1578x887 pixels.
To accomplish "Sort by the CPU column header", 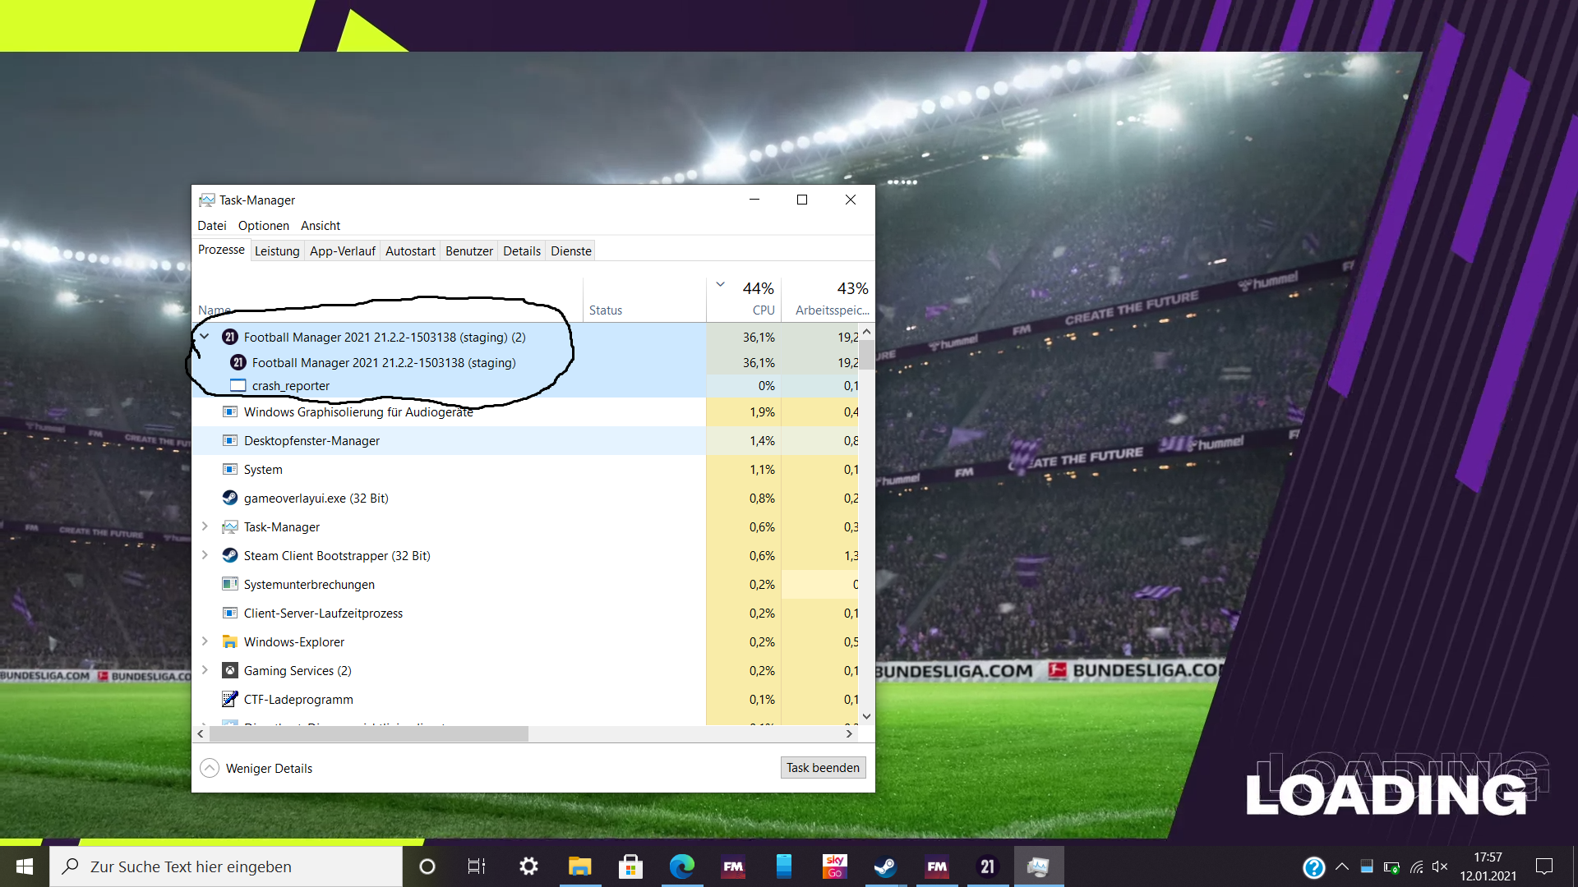I will [x=744, y=299].
